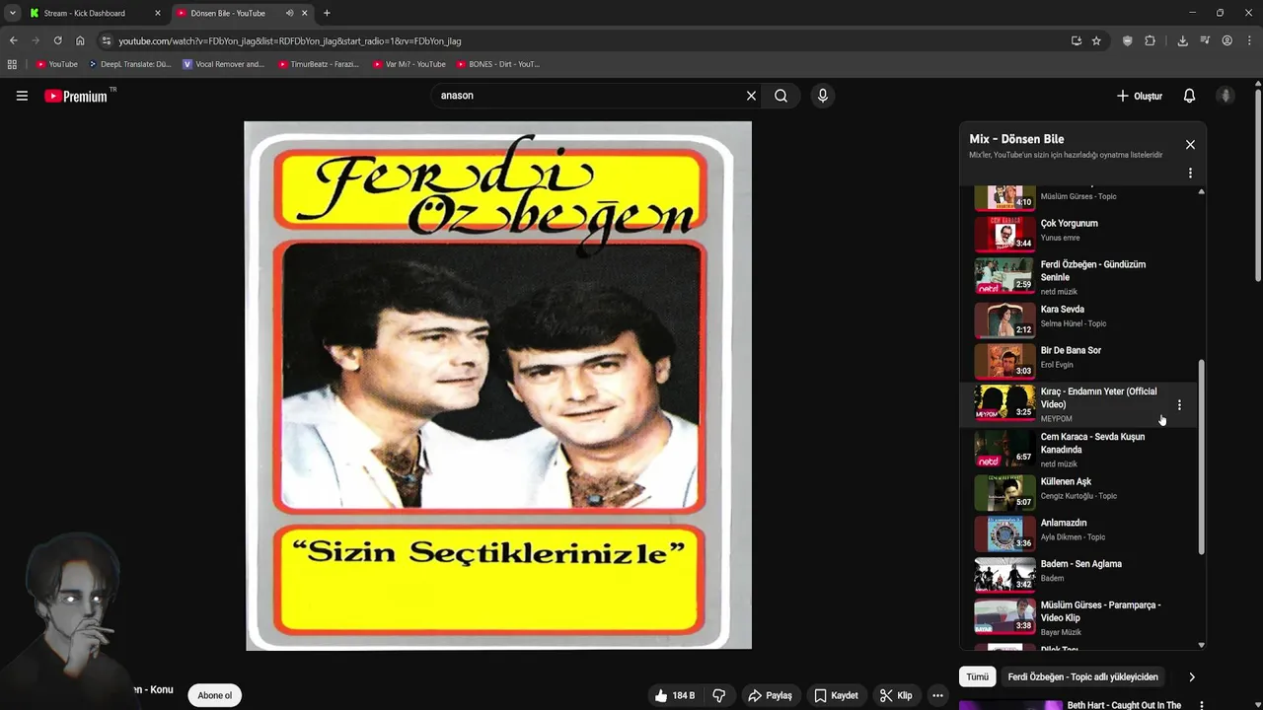Click the playlist panel scrollbar

click(x=1201, y=456)
